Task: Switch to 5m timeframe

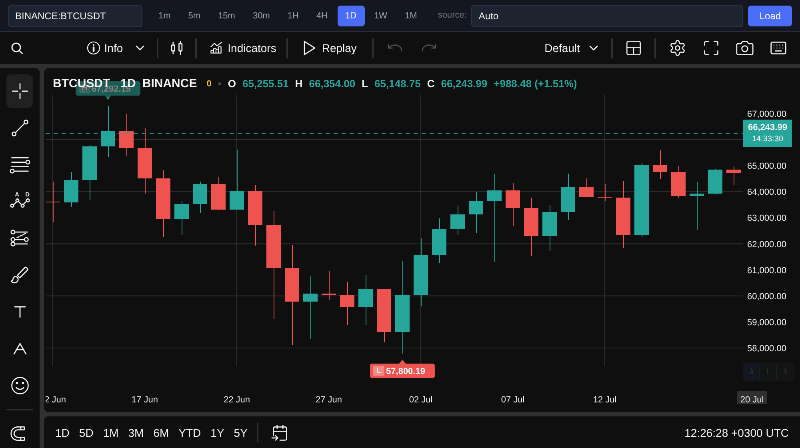Action: click(x=194, y=16)
